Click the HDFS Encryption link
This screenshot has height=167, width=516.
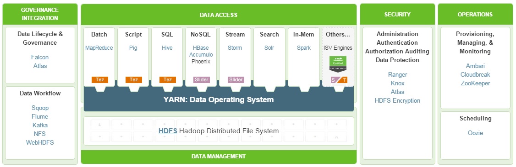397,100
